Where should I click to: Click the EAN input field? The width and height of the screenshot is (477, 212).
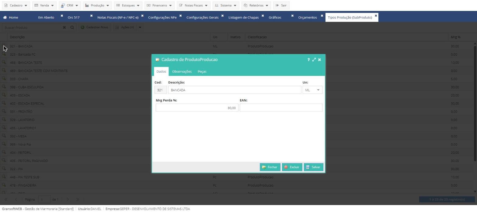[x=281, y=108]
